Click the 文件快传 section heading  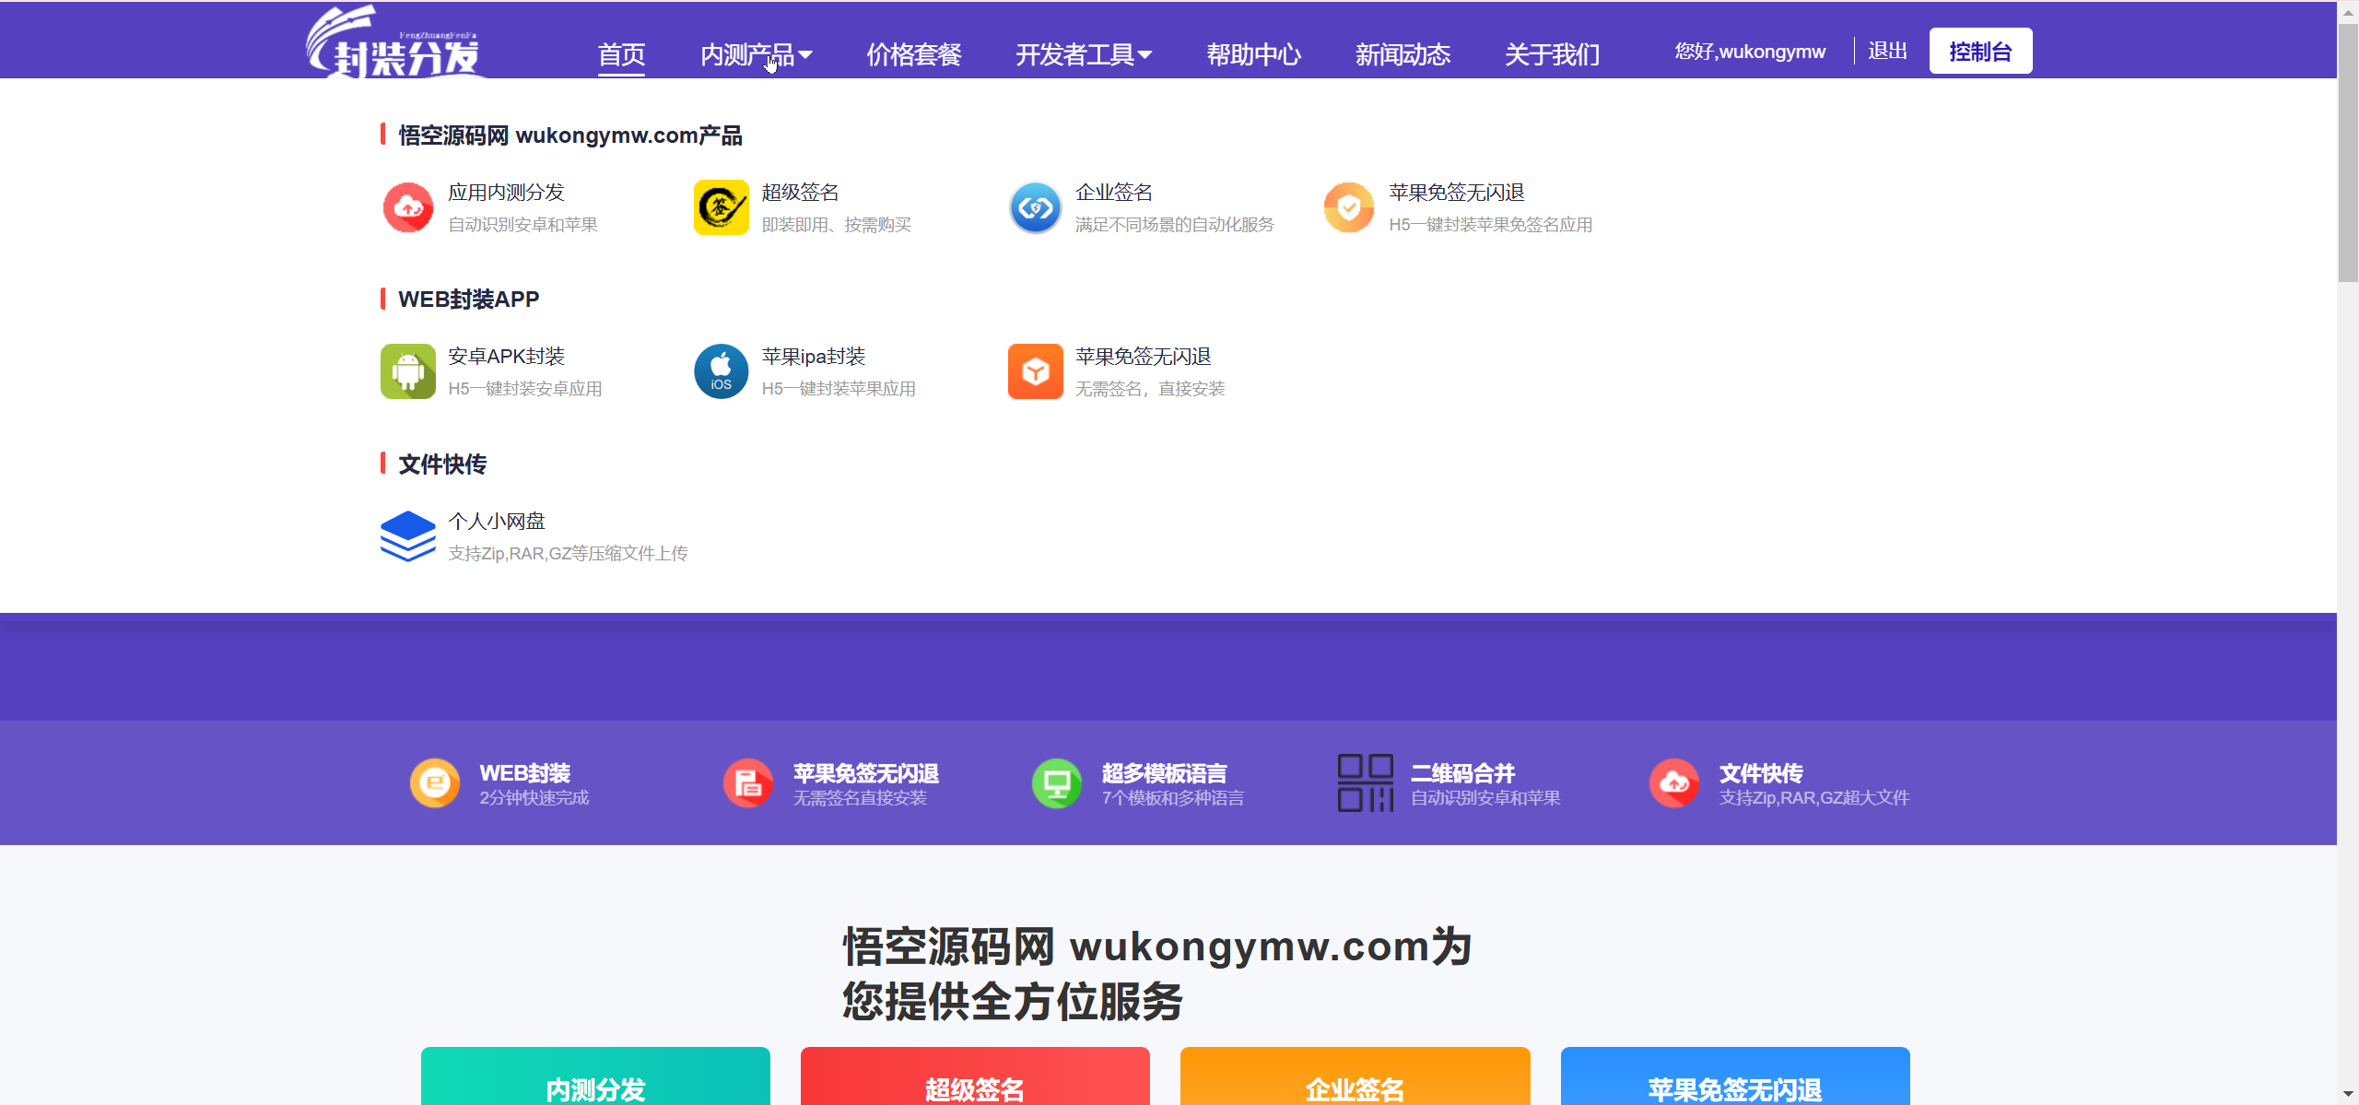(442, 464)
